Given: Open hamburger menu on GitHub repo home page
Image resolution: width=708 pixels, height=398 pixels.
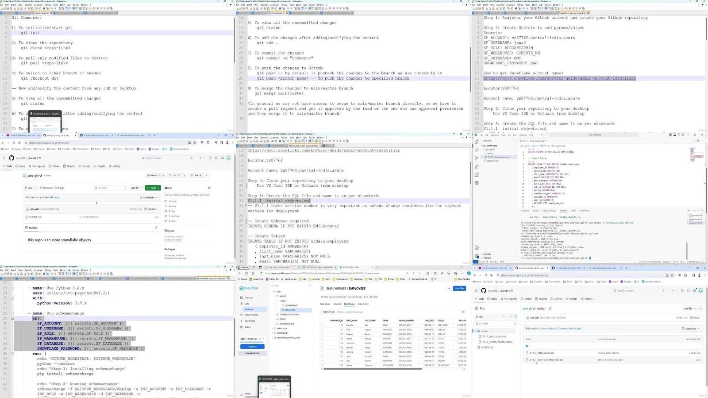Looking at the screenshot, I should tap(4, 158).
